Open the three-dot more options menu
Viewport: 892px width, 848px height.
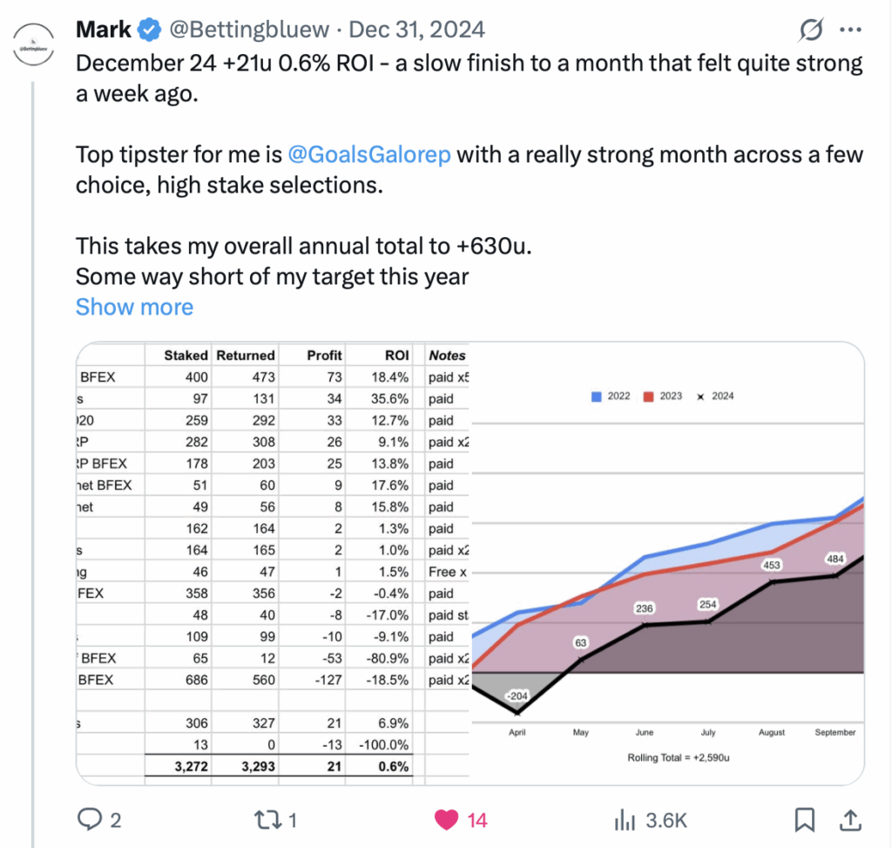point(850,30)
